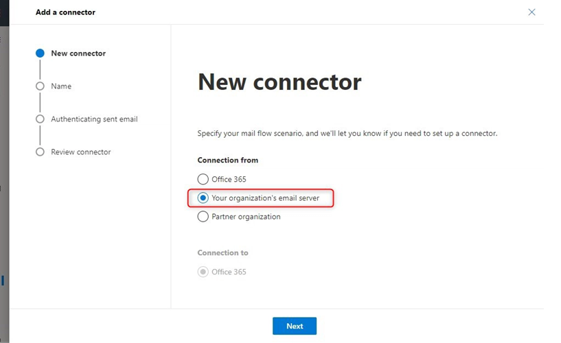This screenshot has height=343, width=561.
Task: Click the Name step circle indicator
Action: coord(40,86)
